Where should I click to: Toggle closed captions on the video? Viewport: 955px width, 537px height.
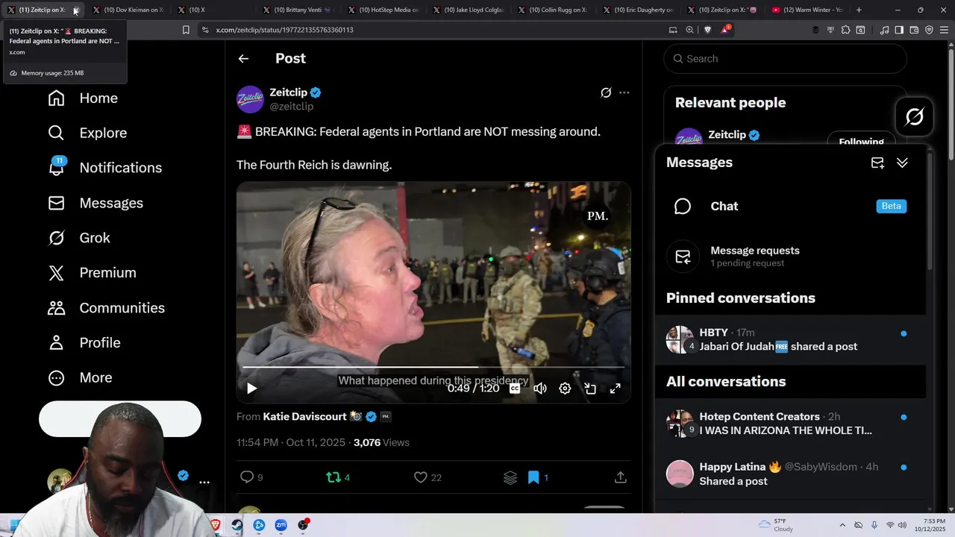pyautogui.click(x=515, y=388)
